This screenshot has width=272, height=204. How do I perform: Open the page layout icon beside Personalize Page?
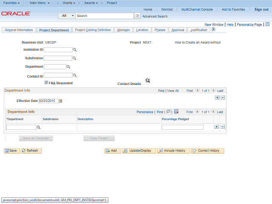coord(267,24)
